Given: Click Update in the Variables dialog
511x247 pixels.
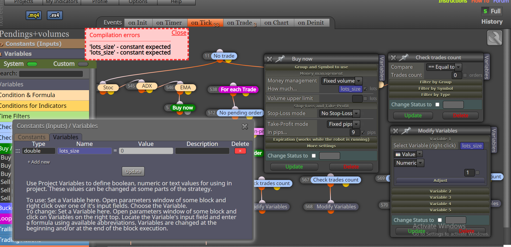Looking at the screenshot, I should point(133,172).
